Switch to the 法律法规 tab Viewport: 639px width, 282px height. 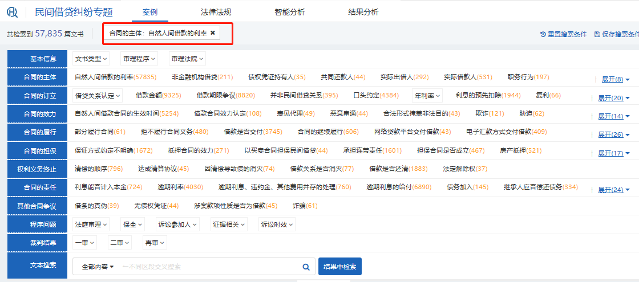coord(215,12)
